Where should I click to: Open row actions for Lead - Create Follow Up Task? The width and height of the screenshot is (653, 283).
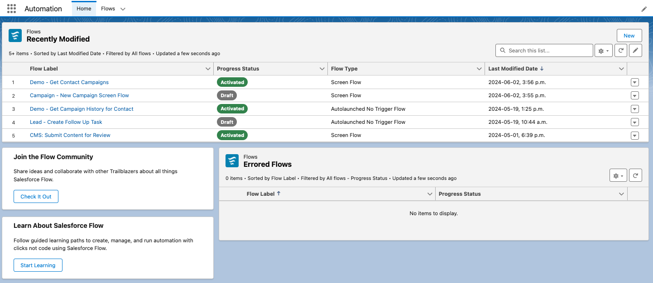point(634,122)
